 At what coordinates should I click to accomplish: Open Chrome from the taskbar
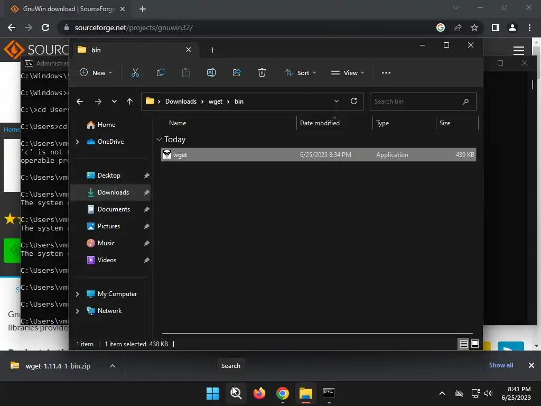tap(282, 393)
